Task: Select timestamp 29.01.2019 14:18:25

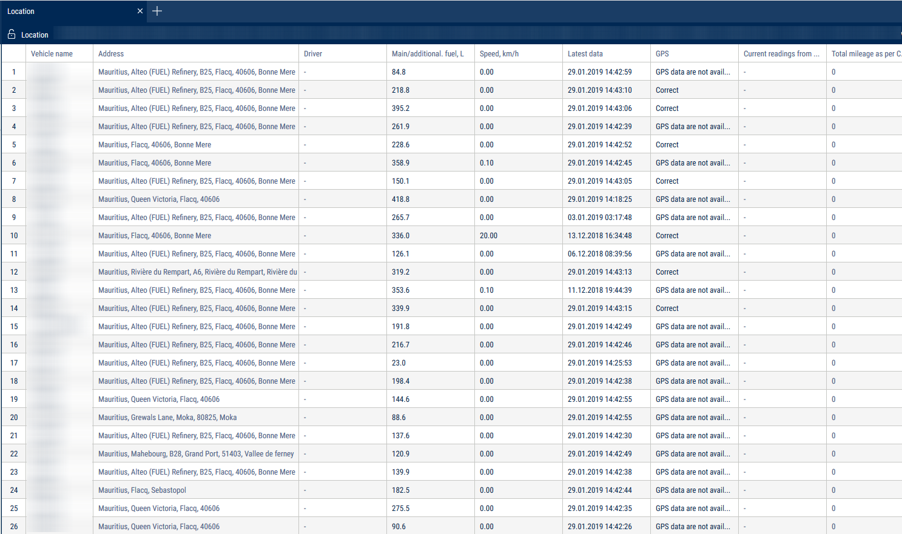Action: 600,199
